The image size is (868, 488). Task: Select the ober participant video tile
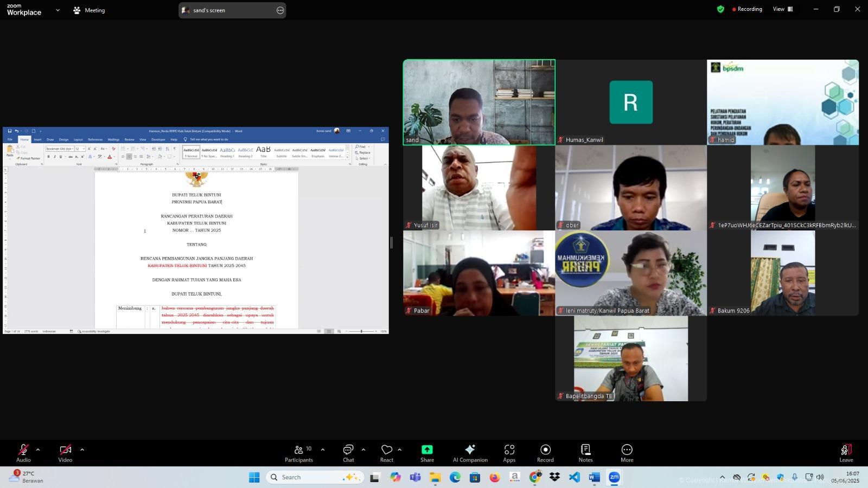(630, 188)
